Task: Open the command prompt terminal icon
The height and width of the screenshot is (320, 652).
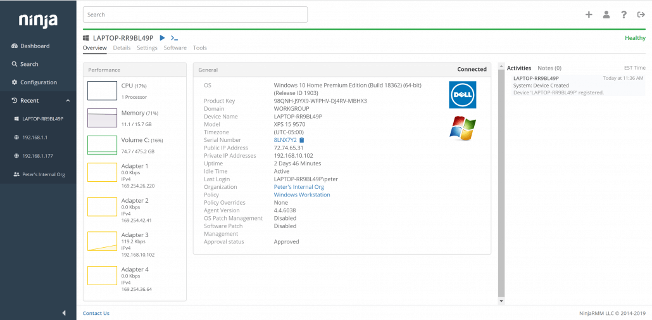Action: [174, 38]
